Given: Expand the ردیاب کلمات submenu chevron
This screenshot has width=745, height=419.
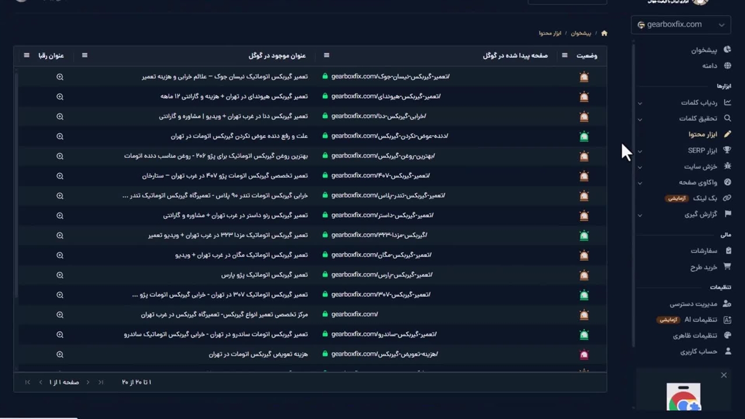Looking at the screenshot, I should click(x=640, y=103).
